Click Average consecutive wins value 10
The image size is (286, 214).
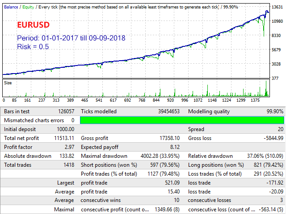coord(177,200)
